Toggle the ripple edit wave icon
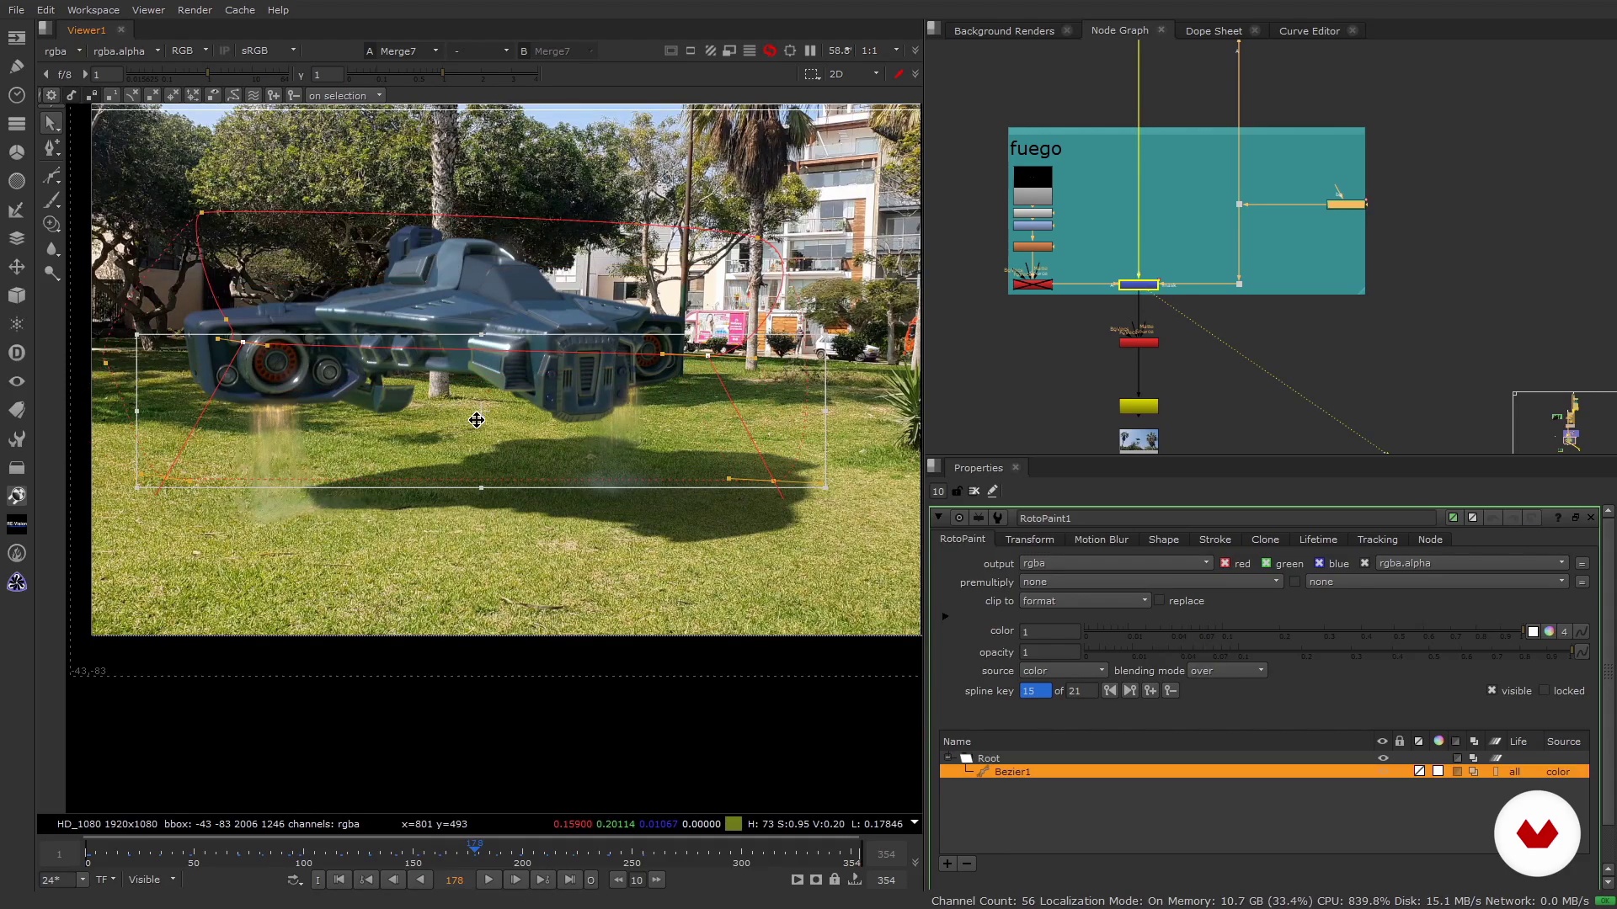Screen dimensions: 1617x909 [253, 96]
